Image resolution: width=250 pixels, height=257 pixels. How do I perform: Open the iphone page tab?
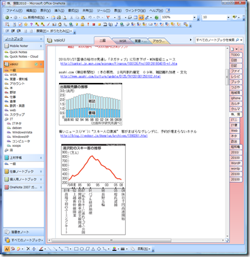[x=235, y=98]
